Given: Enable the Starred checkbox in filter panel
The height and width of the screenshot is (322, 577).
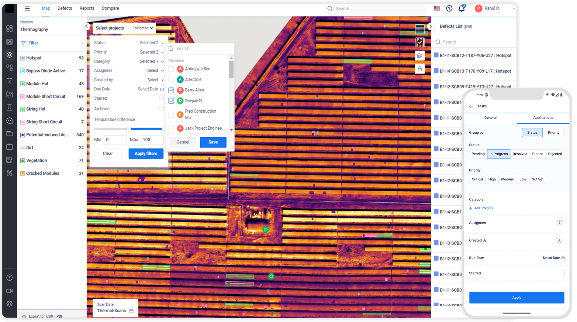Looking at the screenshot, I should coord(161,98).
